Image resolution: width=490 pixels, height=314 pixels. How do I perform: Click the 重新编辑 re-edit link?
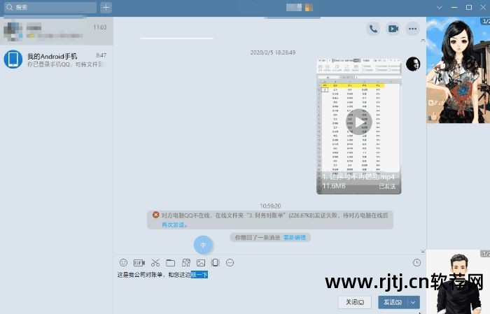pyautogui.click(x=295, y=238)
